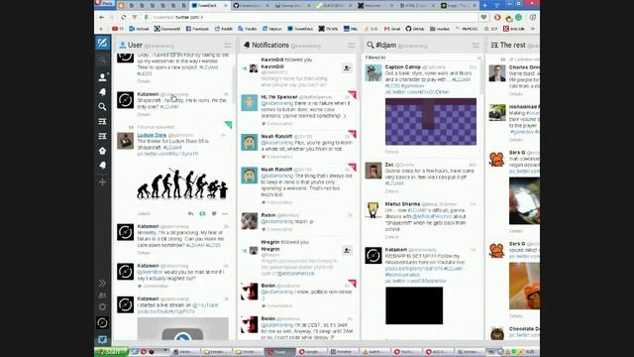Click the Katameri account avatar in the sidebar
Viewport: 634px width, 357px height.
[x=102, y=322]
